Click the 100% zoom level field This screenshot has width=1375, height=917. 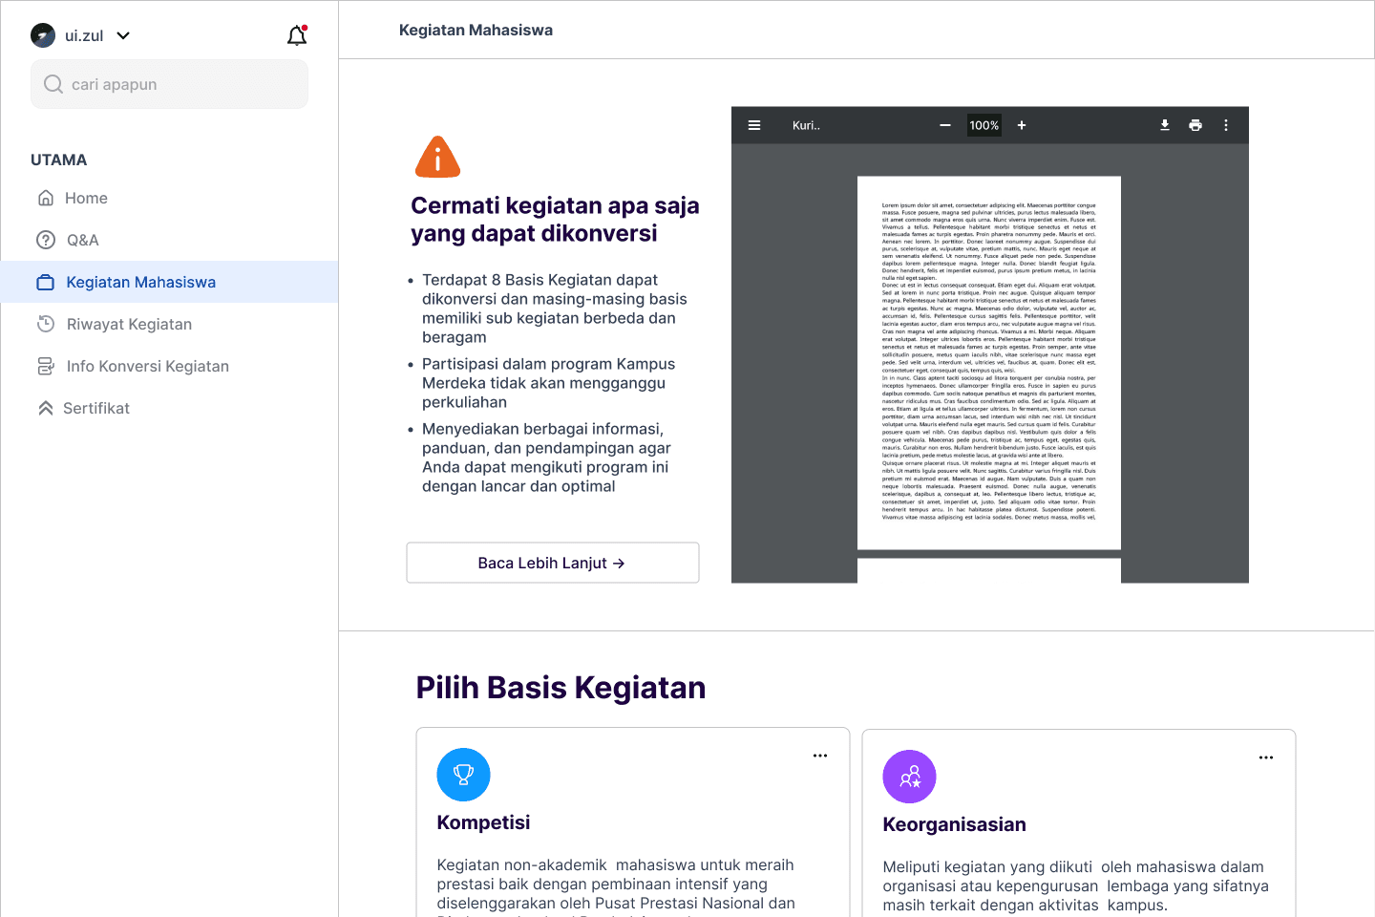point(984,125)
